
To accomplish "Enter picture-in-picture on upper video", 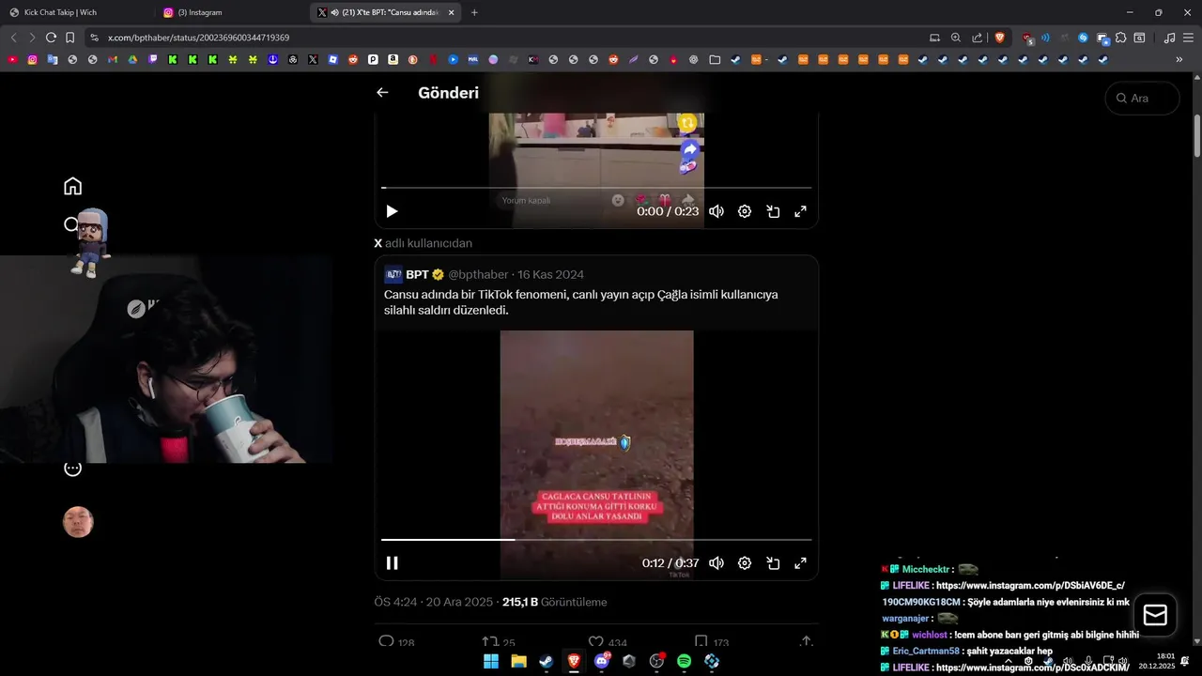I will click(773, 211).
